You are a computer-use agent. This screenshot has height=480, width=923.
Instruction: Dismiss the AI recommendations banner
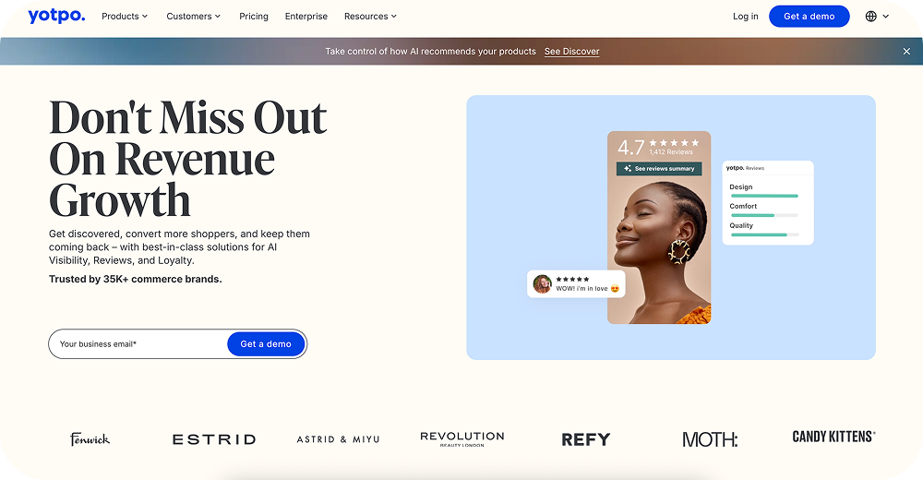tap(906, 52)
